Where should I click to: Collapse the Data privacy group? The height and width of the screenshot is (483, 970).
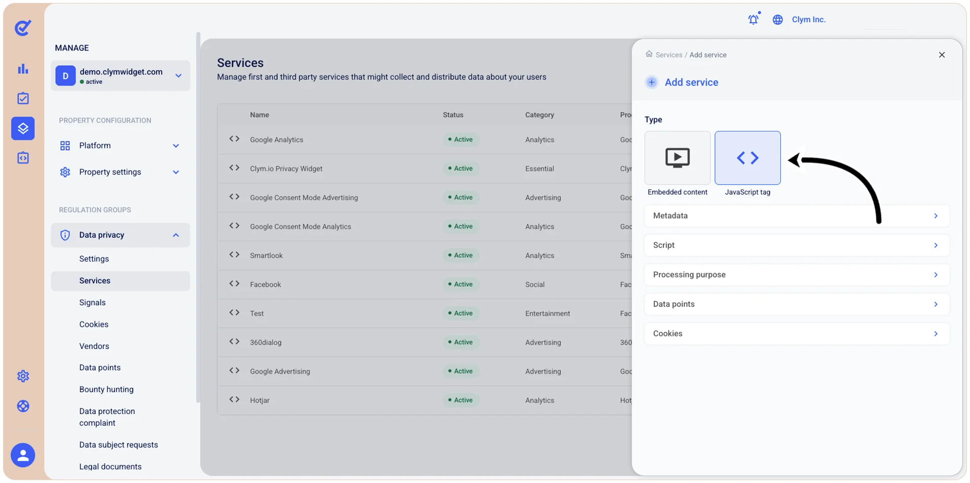(x=120, y=235)
